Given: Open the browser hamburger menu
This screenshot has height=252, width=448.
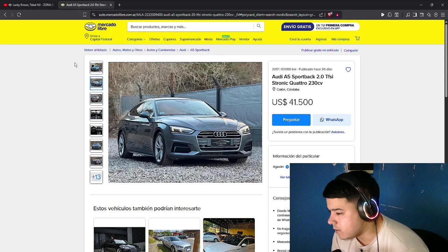Looking at the screenshot, I should (x=443, y=15).
